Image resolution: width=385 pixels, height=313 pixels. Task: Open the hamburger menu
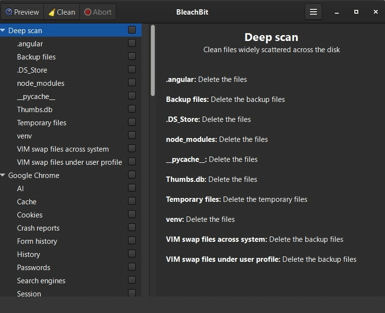pos(313,12)
